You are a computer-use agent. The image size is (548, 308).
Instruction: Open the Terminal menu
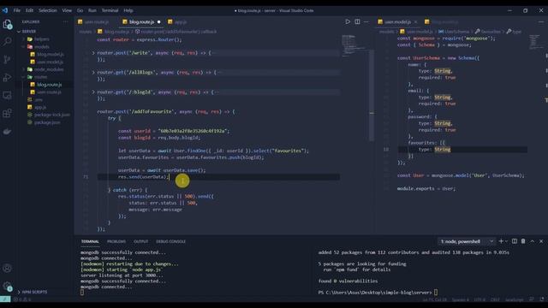(x=110, y=10)
